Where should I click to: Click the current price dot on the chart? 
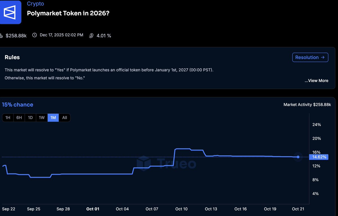coord(298,157)
